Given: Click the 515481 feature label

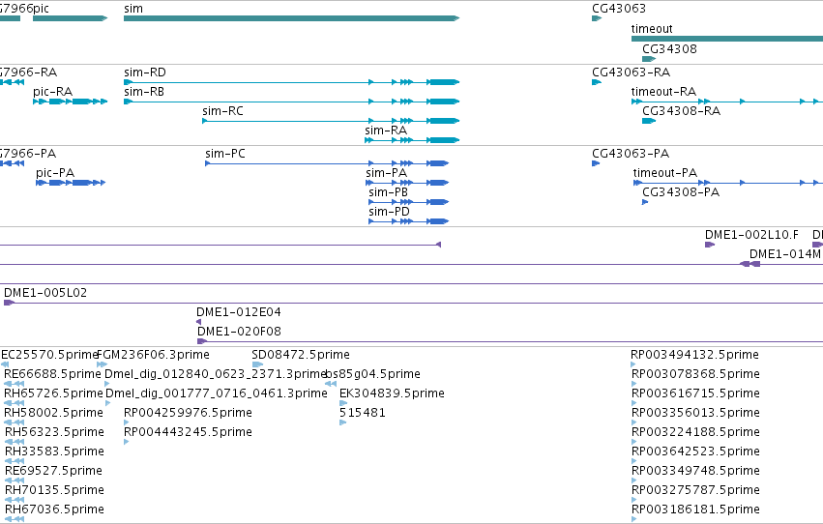Looking at the screenshot, I should click(x=362, y=412).
